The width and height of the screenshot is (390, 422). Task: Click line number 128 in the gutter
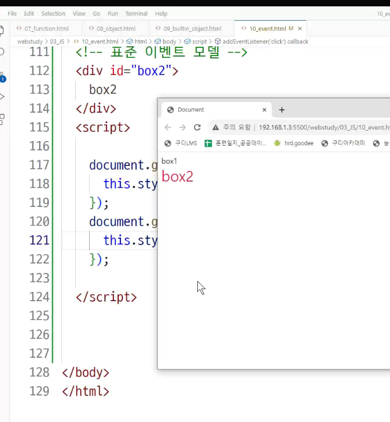39,372
